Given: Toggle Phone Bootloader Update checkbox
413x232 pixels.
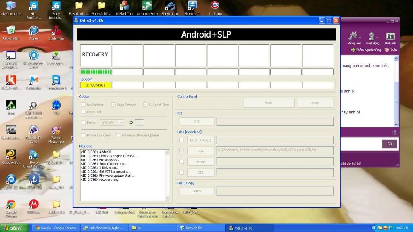Looking at the screenshot, I should [x=118, y=135].
